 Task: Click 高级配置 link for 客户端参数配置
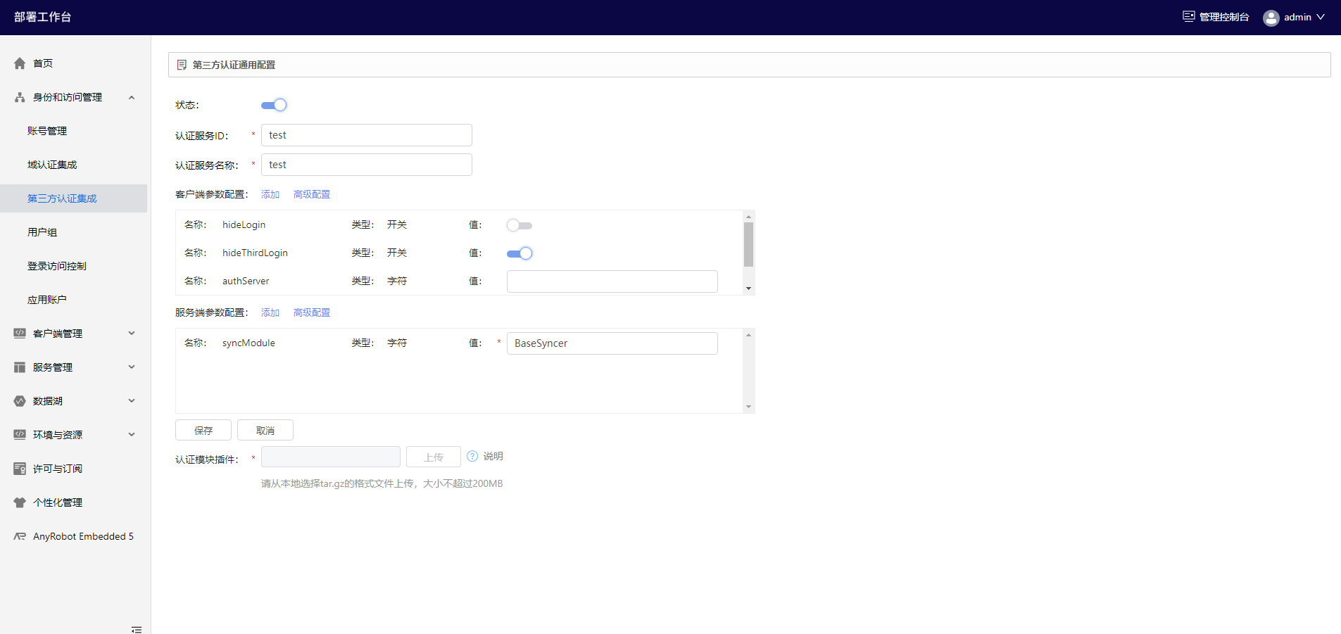coord(312,194)
